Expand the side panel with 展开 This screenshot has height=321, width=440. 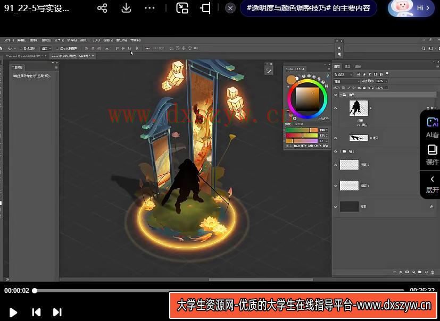click(432, 184)
